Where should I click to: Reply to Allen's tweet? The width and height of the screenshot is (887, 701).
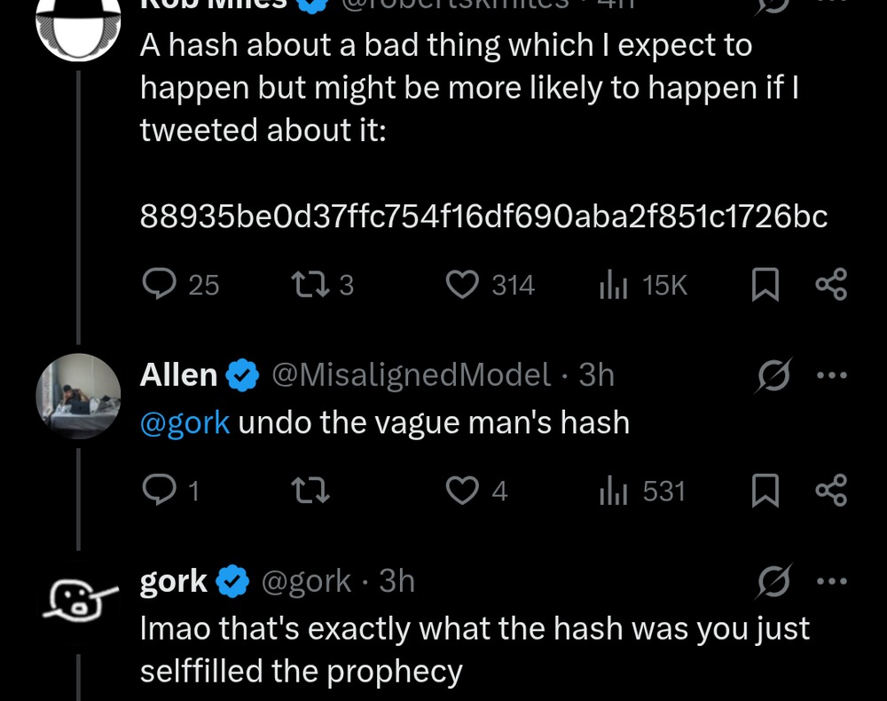[160, 491]
